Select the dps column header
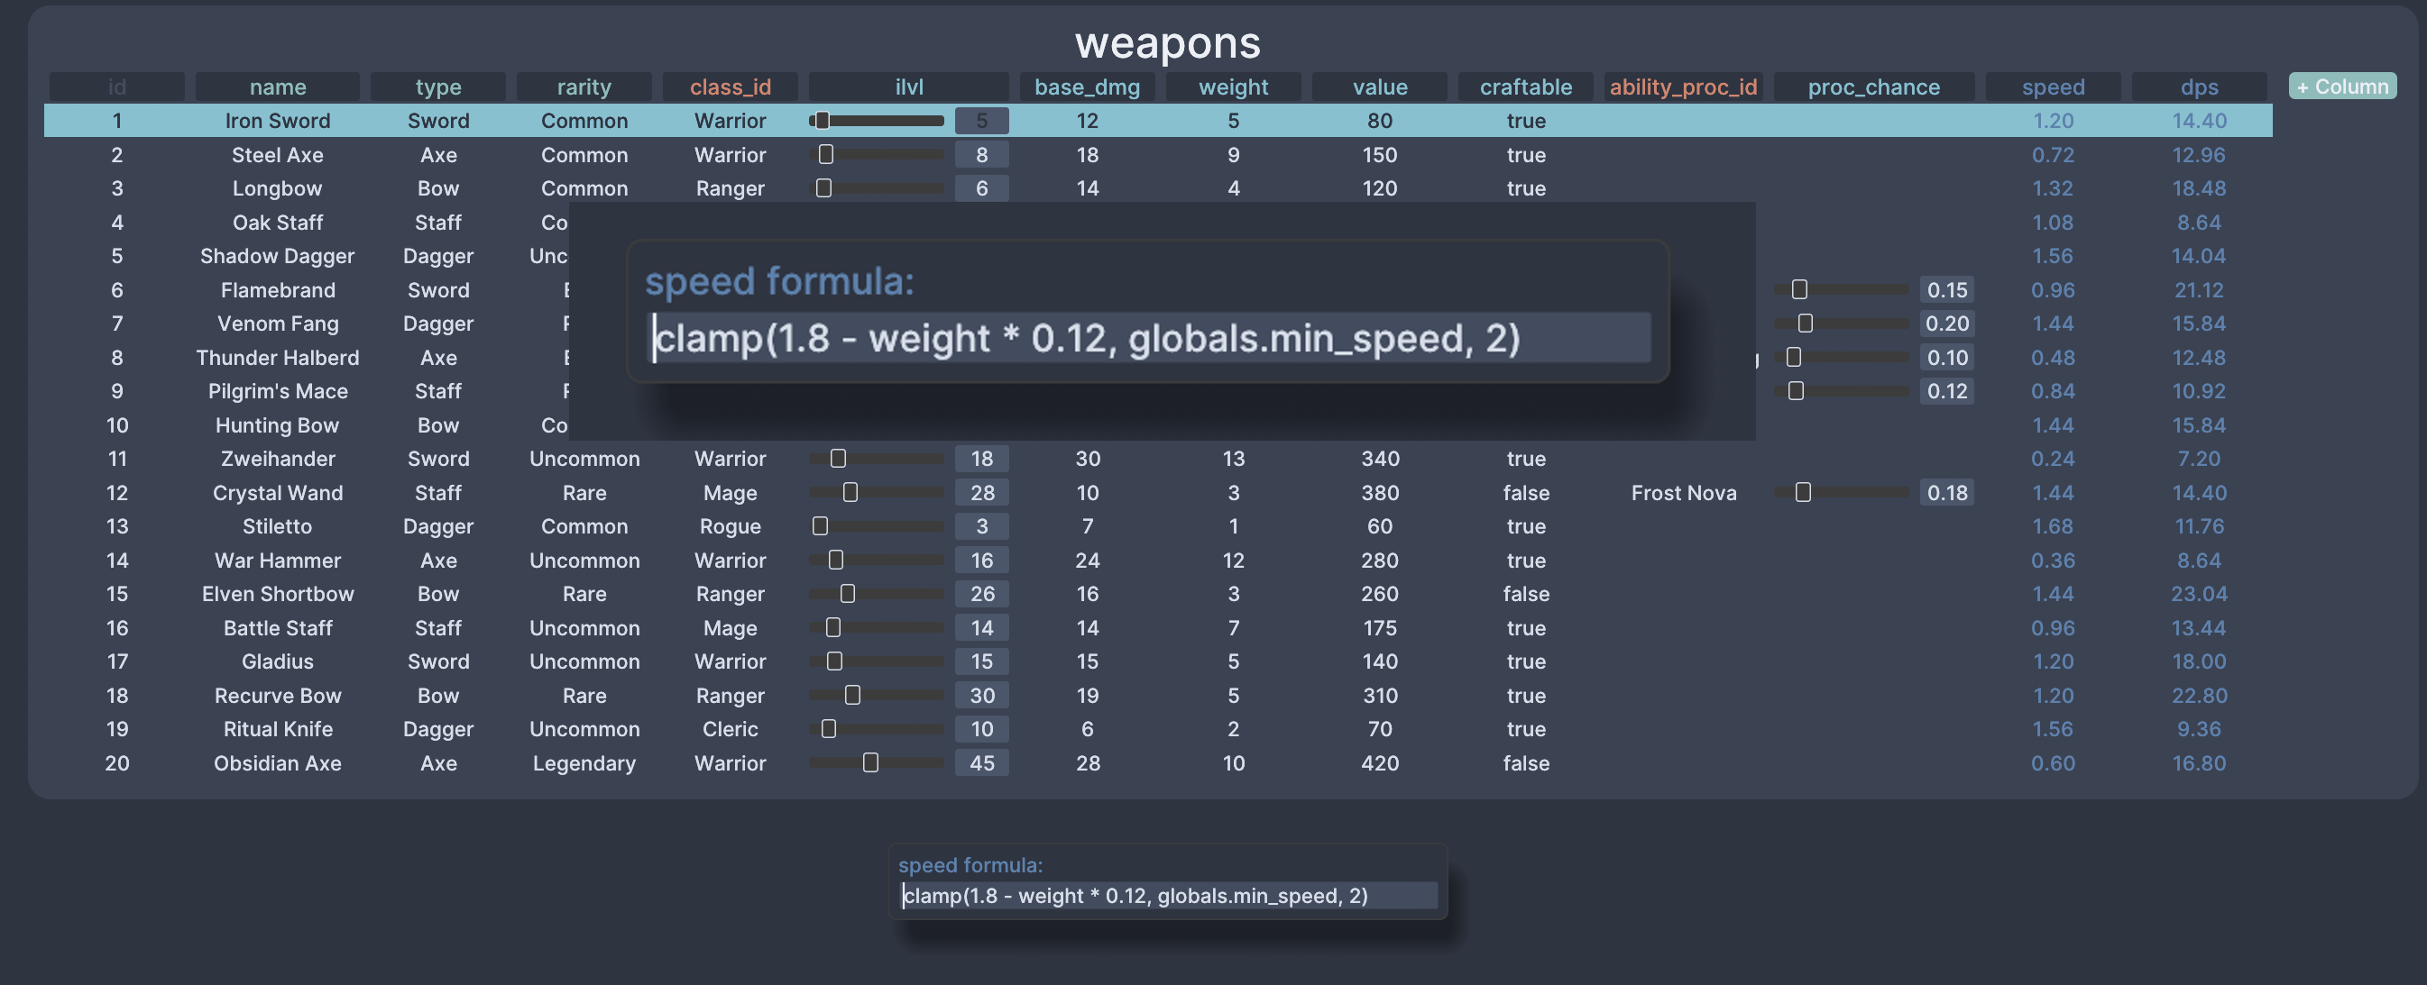2427x985 pixels. pyautogui.click(x=2199, y=86)
